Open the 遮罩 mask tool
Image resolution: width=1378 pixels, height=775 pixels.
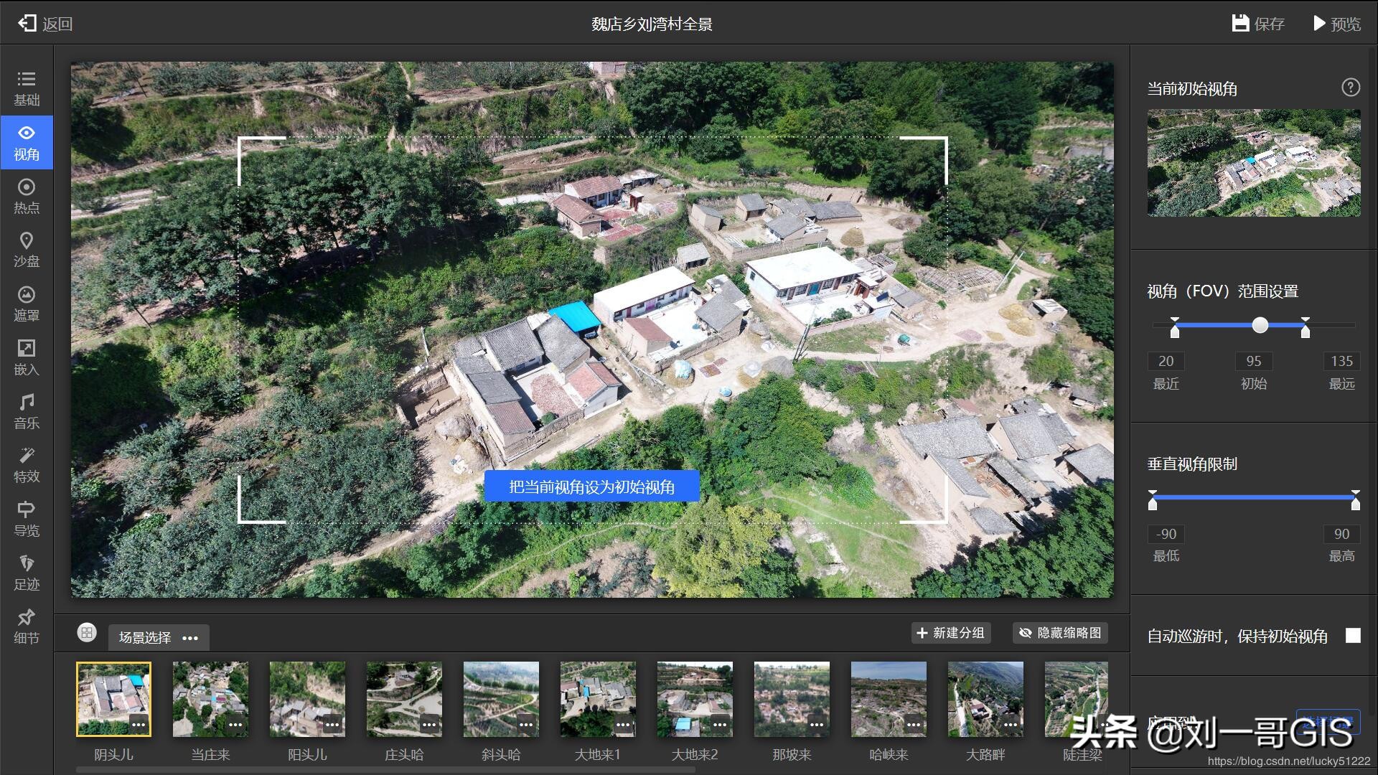click(x=27, y=304)
